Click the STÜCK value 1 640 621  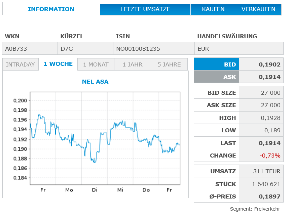(x=266, y=184)
